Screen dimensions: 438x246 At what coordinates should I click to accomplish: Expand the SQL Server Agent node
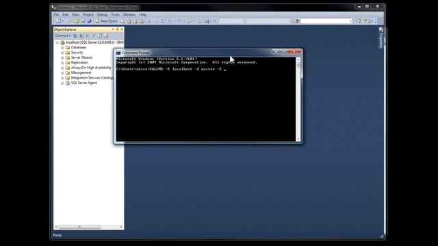62,83
